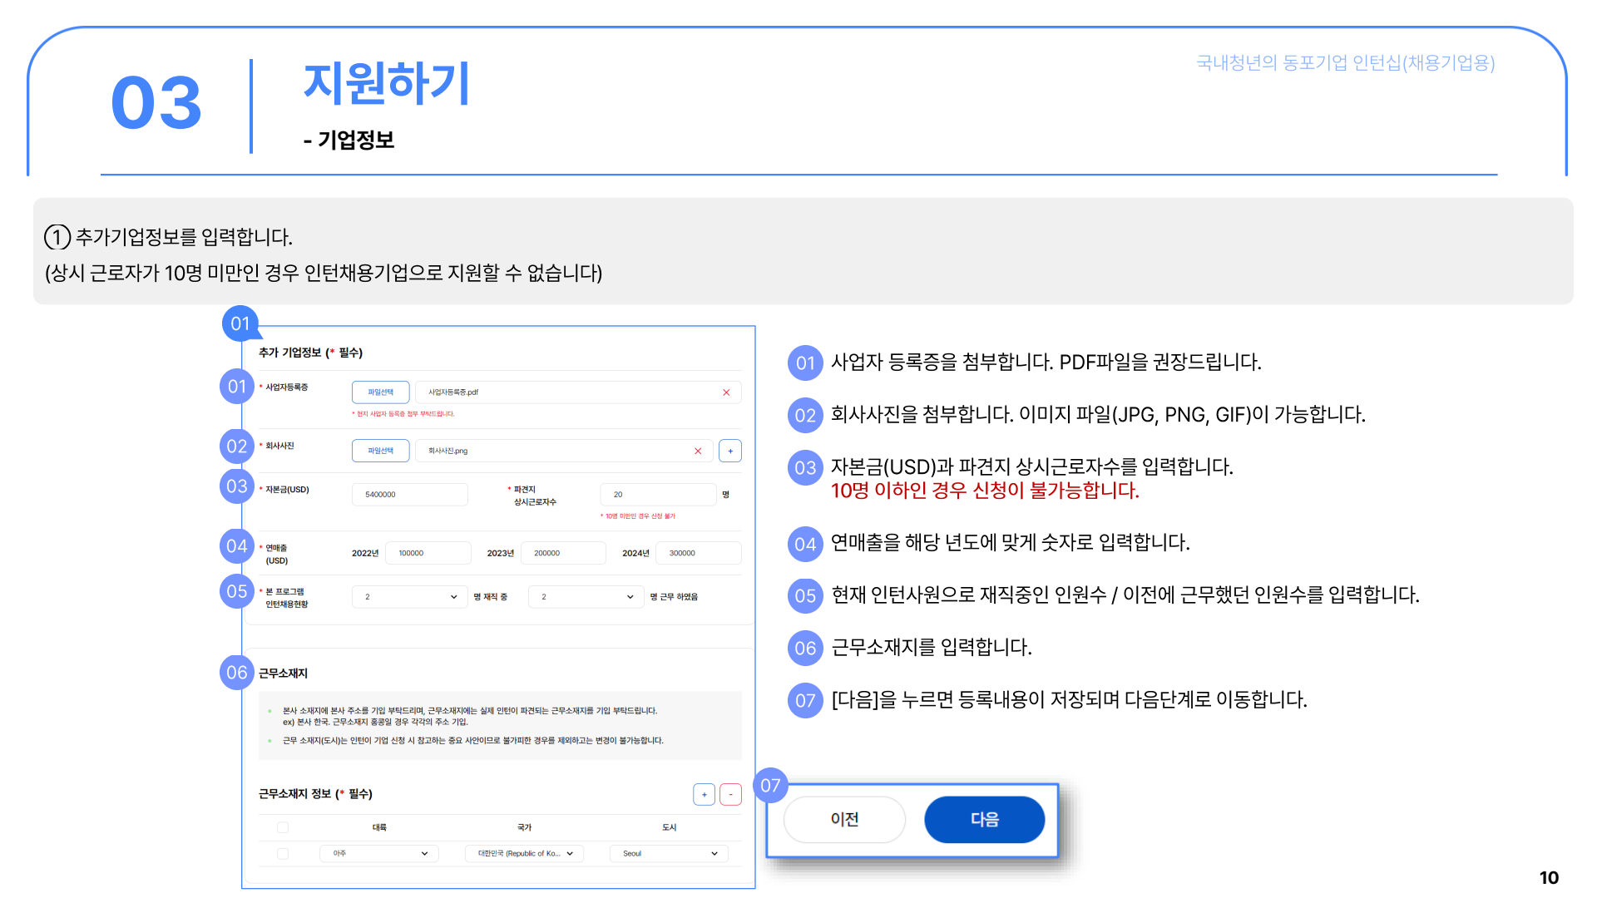1597x898 pixels.
Task: Click the 2023년 sales field
Action: click(563, 553)
